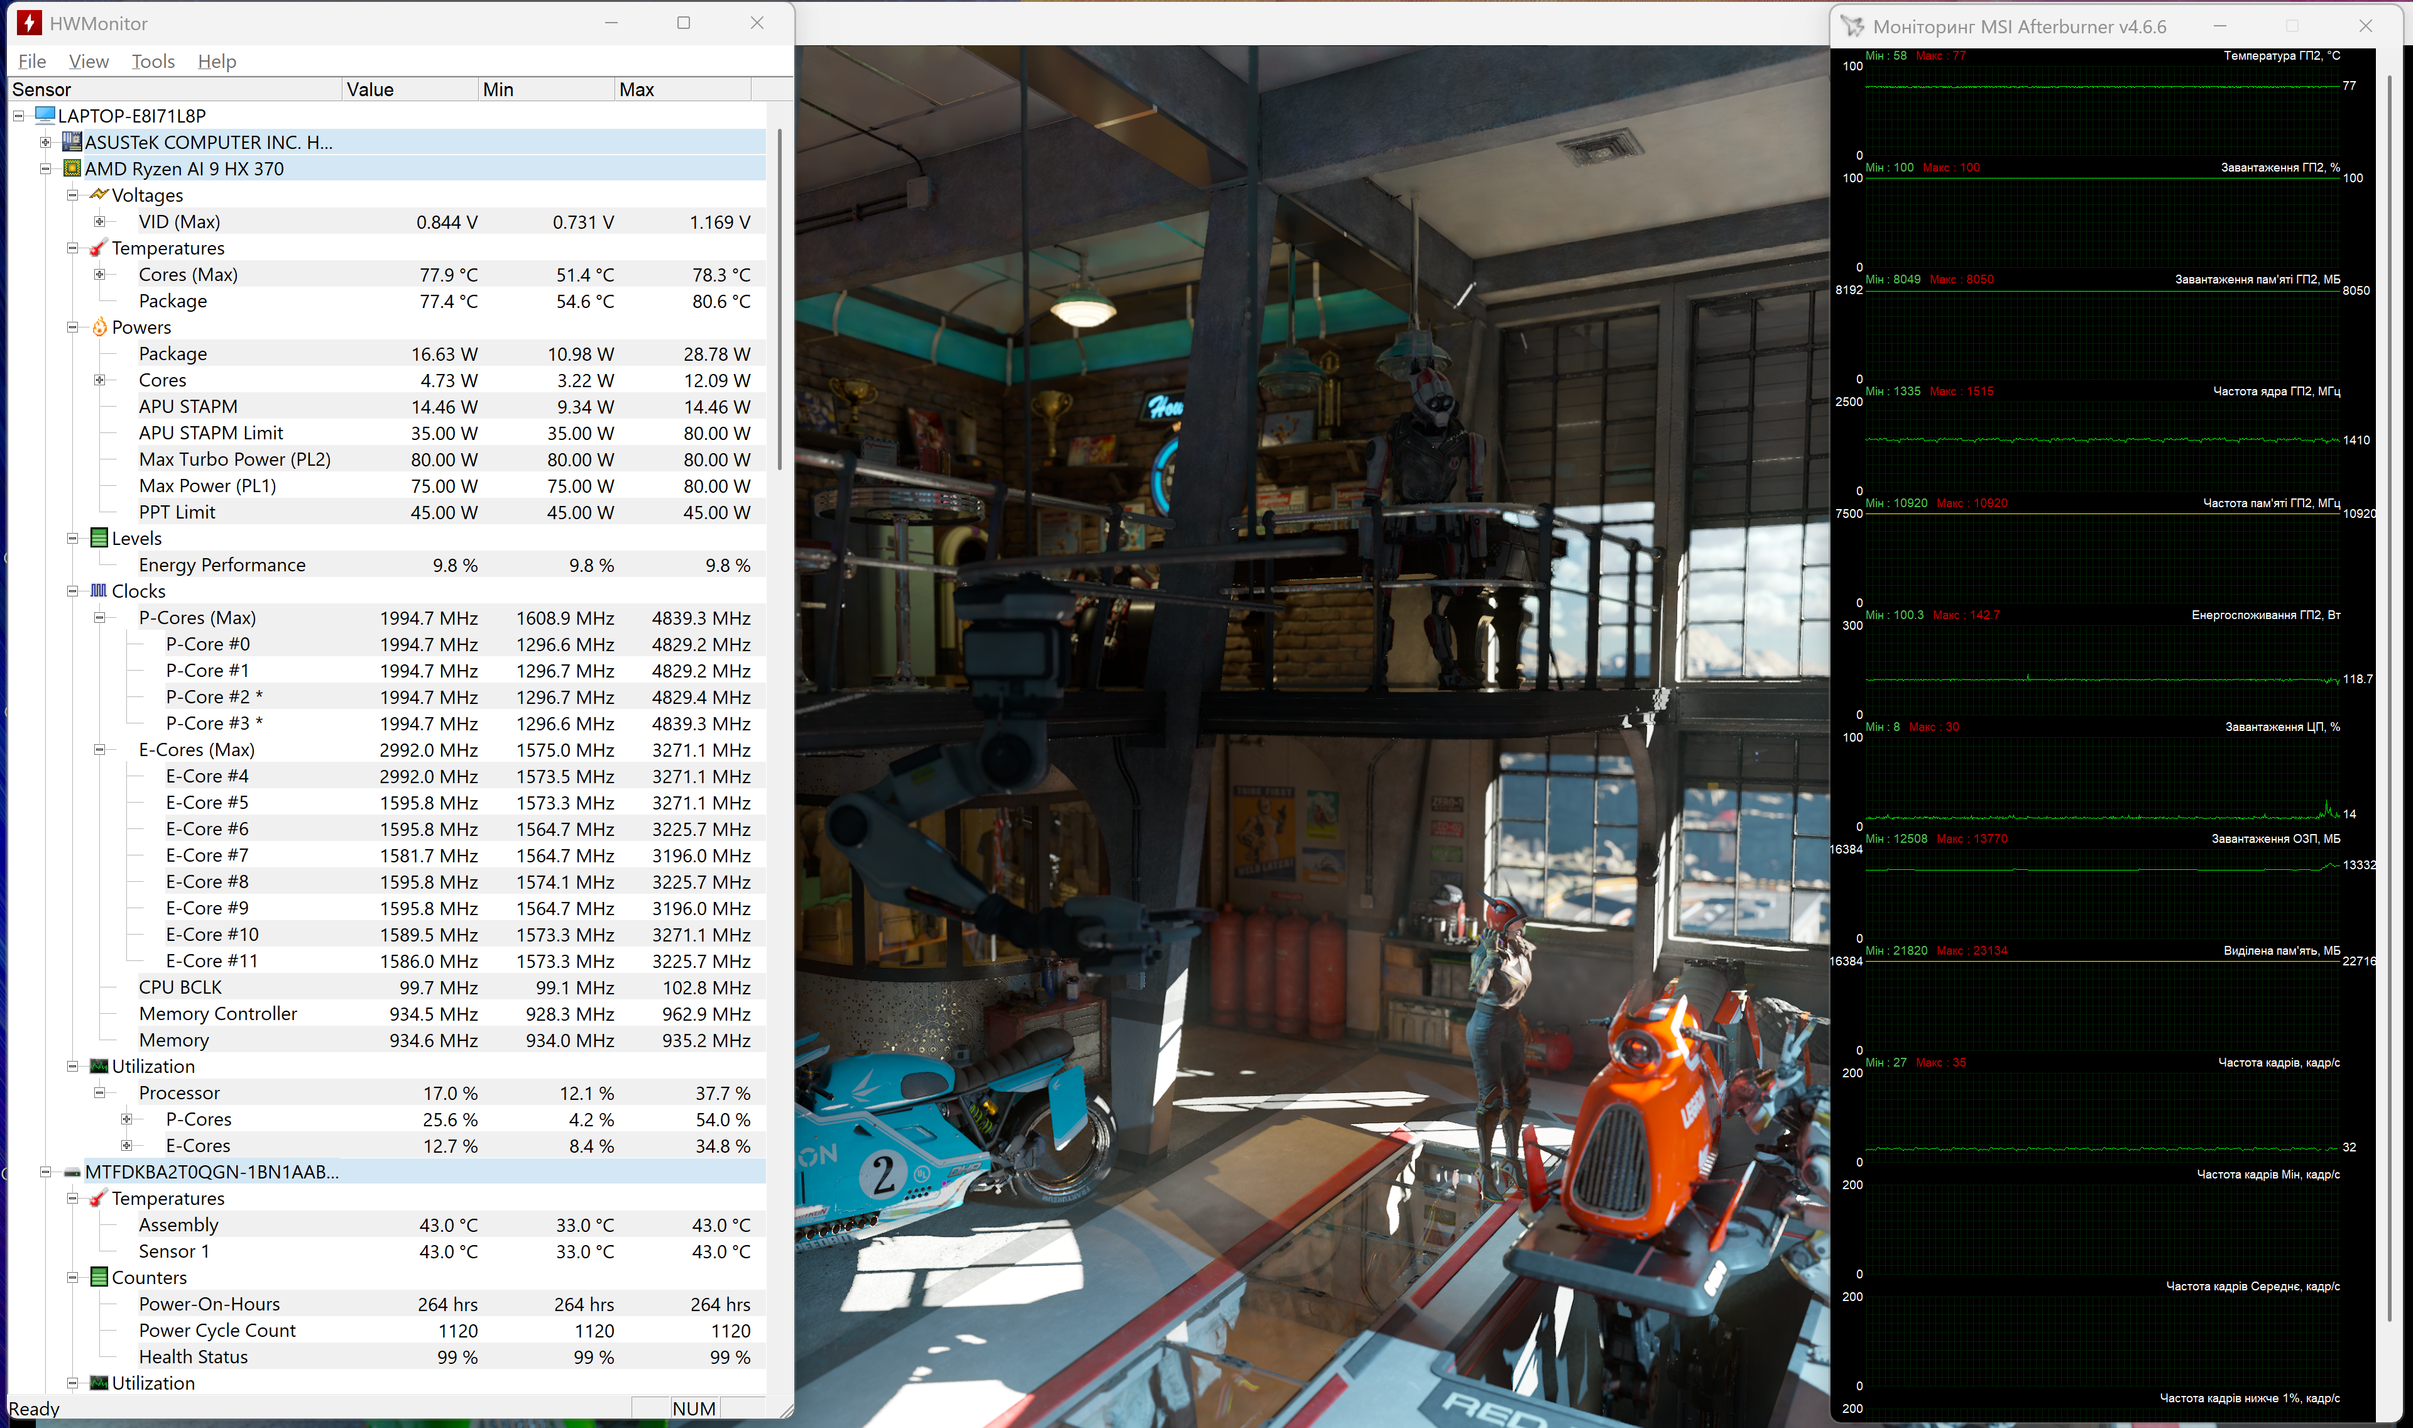This screenshot has width=2413, height=1428.
Task: Expand the ASUSTeK COMPUTER INC. node
Action: coord(45,143)
